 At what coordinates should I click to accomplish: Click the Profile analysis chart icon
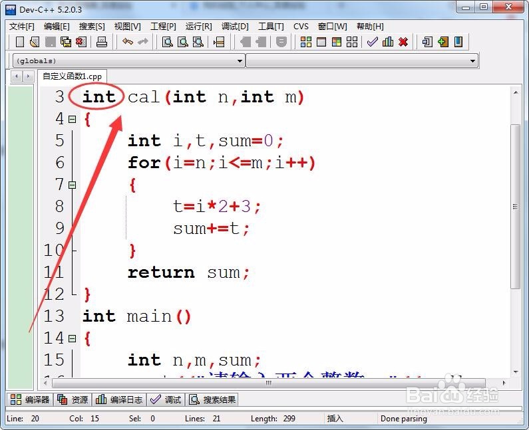[388, 42]
